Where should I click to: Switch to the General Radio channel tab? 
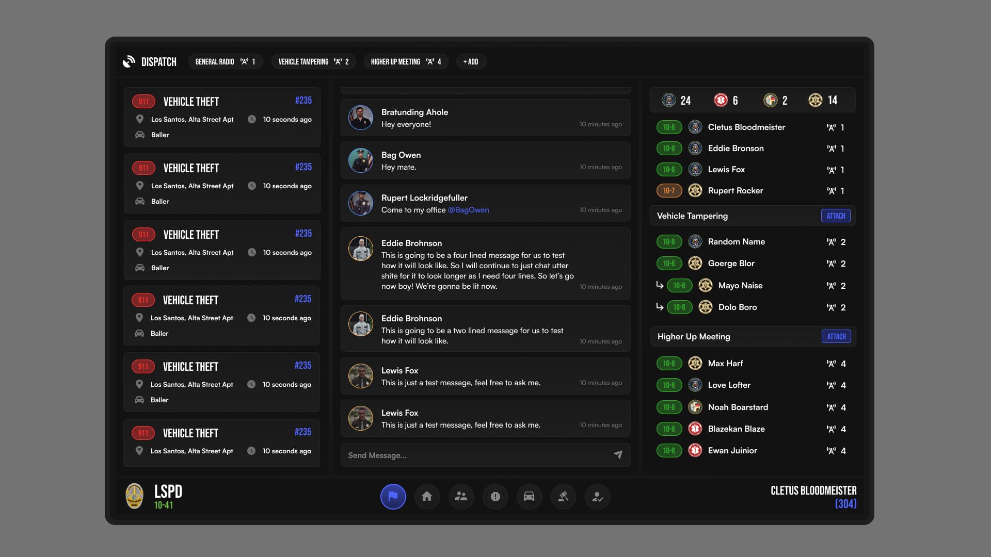(x=226, y=61)
